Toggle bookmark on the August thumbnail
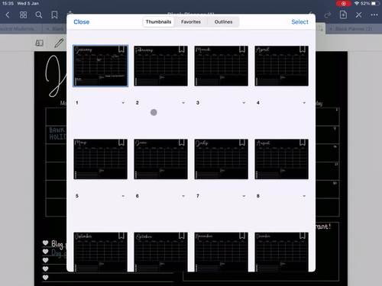Image resolution: width=382 pixels, height=286 pixels. (x=303, y=143)
